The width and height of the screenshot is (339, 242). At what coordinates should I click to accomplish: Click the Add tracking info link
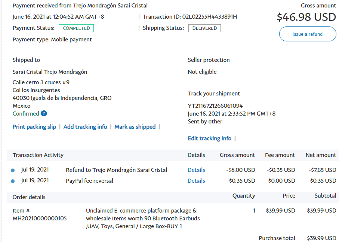(85, 127)
